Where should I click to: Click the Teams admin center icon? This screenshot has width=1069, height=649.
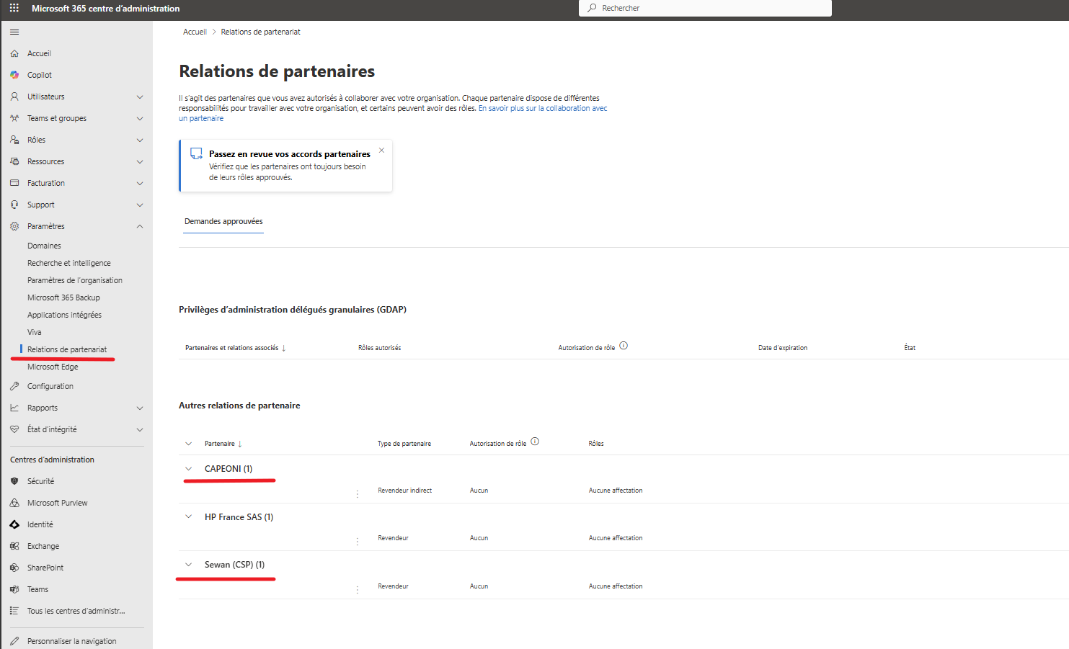tap(14, 589)
